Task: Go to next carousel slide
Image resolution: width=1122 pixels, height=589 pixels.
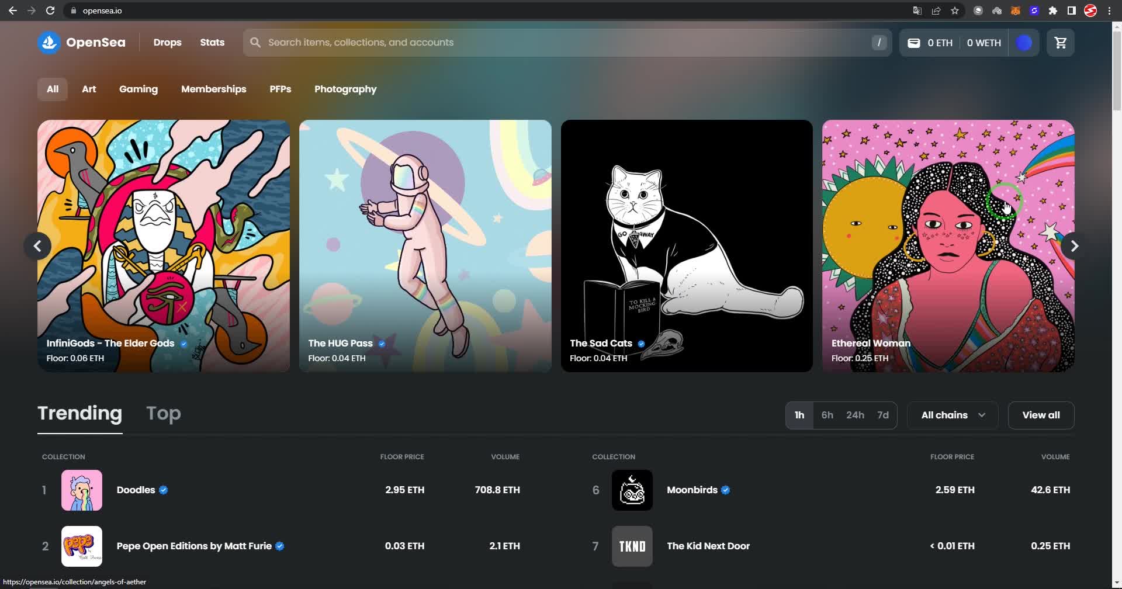Action: coord(1074,246)
